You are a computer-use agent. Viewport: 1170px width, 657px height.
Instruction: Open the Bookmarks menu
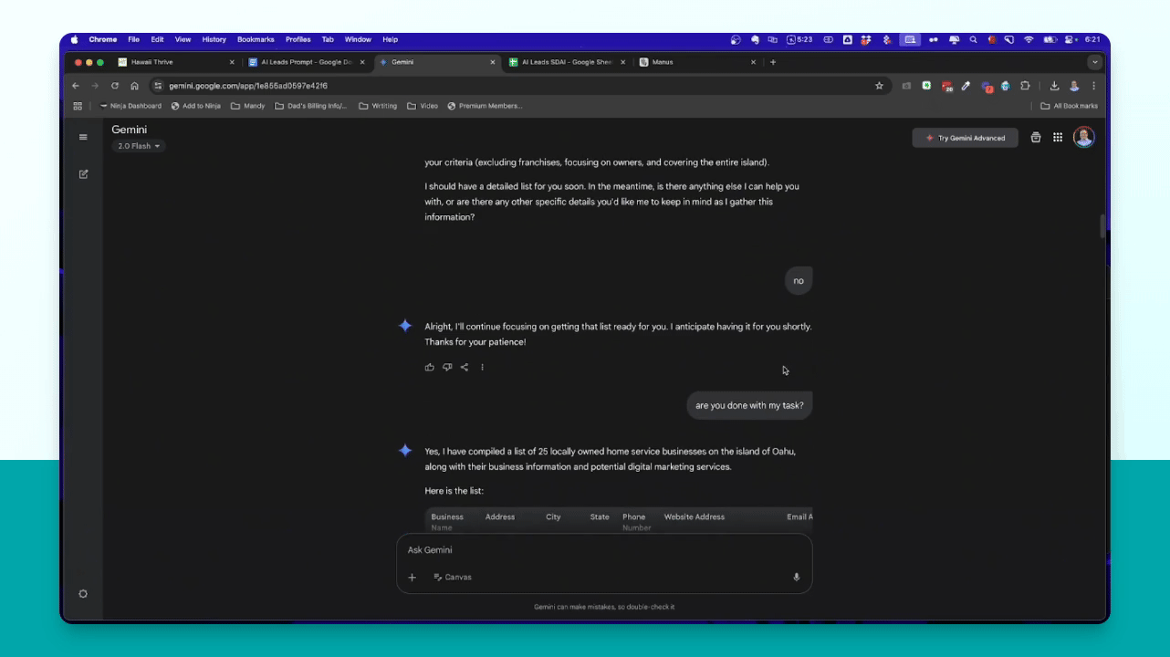click(256, 40)
